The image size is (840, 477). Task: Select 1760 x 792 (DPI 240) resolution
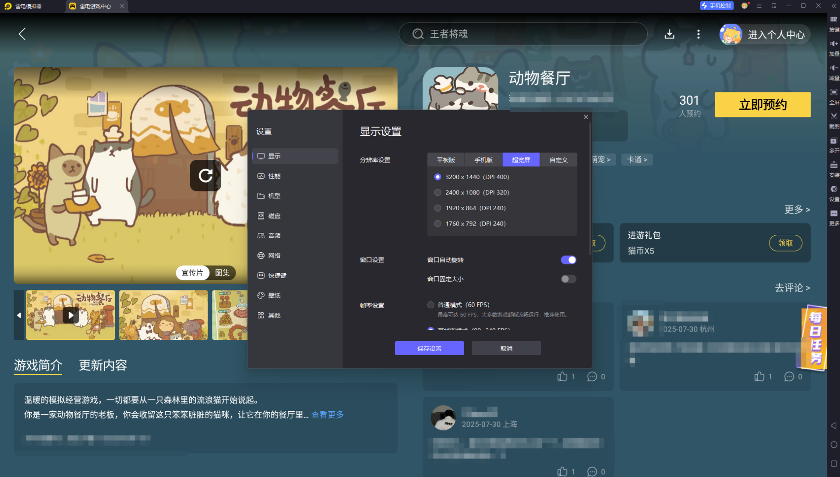click(x=470, y=223)
